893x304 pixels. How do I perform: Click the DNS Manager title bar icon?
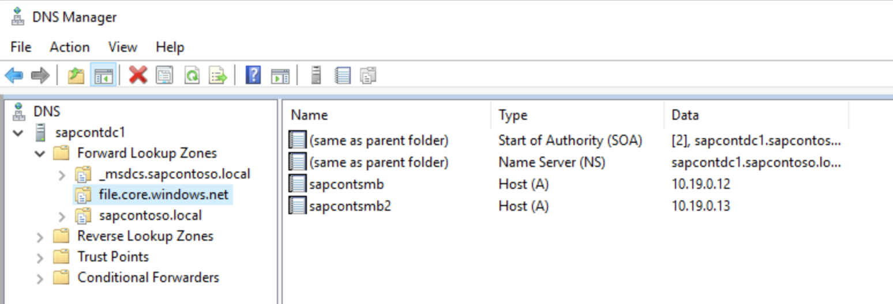18,17
